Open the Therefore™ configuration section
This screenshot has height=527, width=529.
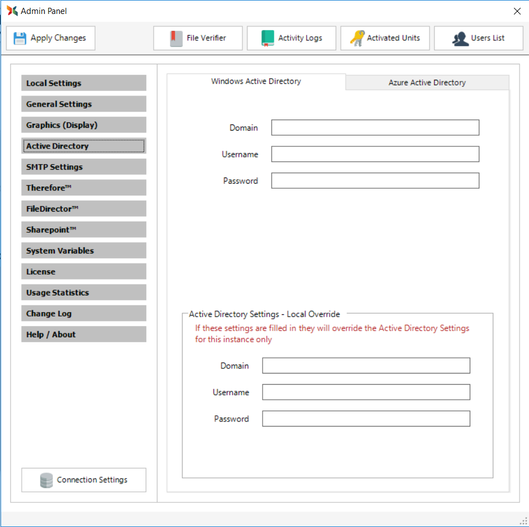84,188
